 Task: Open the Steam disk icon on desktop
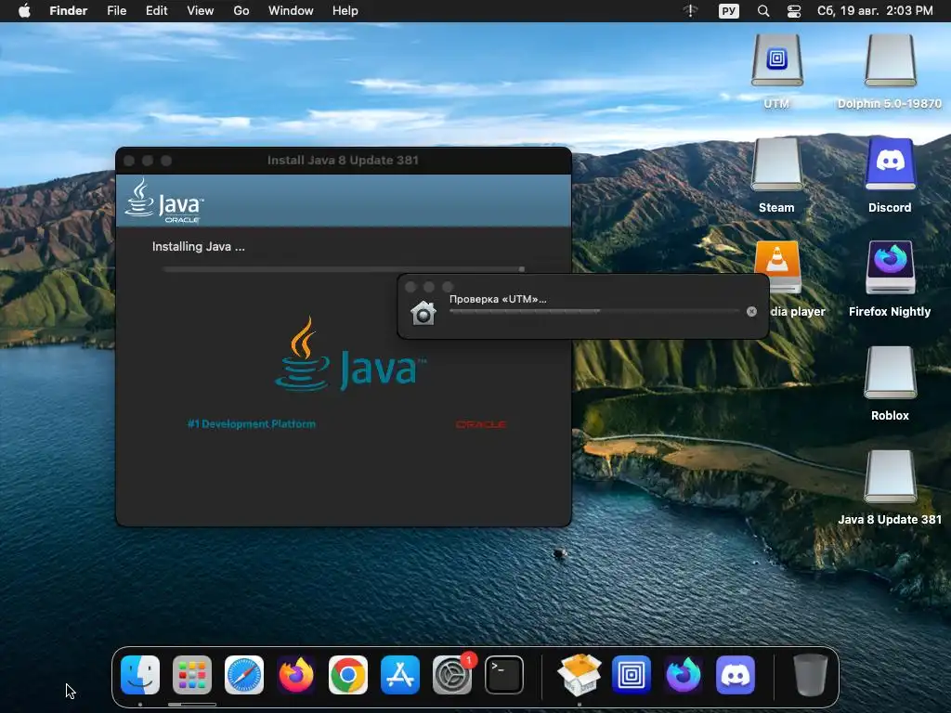click(x=777, y=164)
